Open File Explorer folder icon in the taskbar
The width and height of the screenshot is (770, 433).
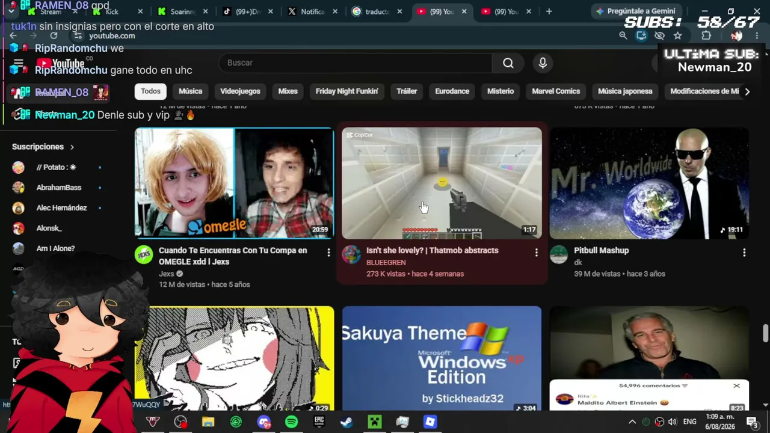[x=208, y=422]
